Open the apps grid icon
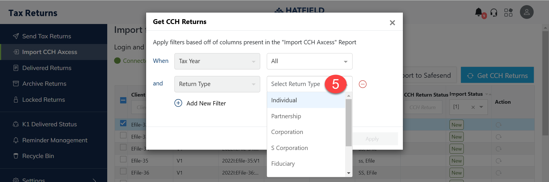549x182 pixels. (508, 13)
